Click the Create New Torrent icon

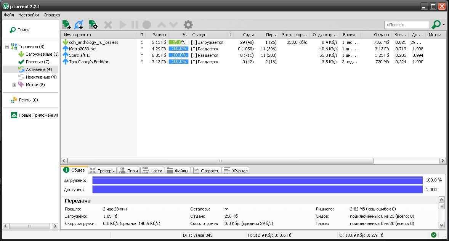93,25
